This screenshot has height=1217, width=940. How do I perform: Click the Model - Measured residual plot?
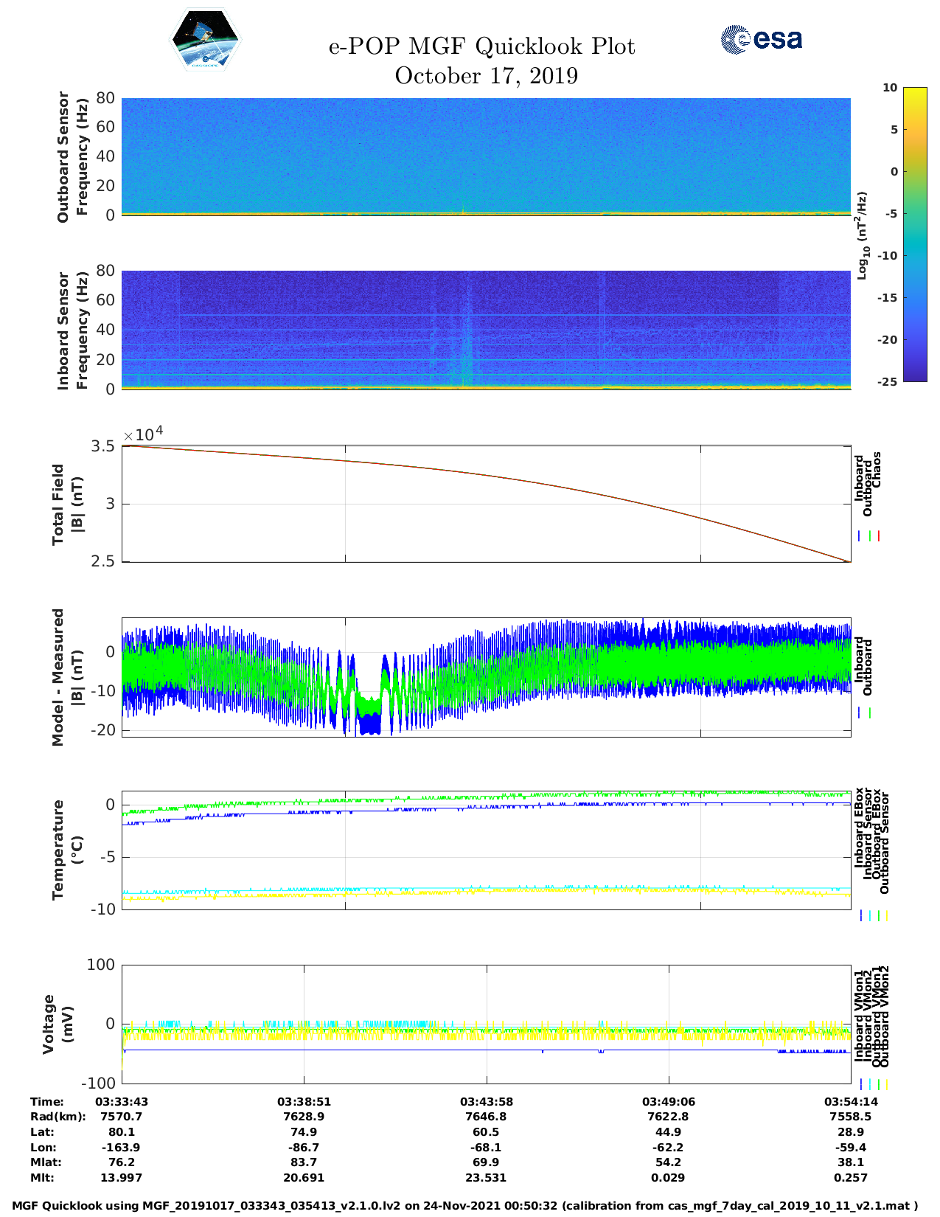[x=486, y=677]
